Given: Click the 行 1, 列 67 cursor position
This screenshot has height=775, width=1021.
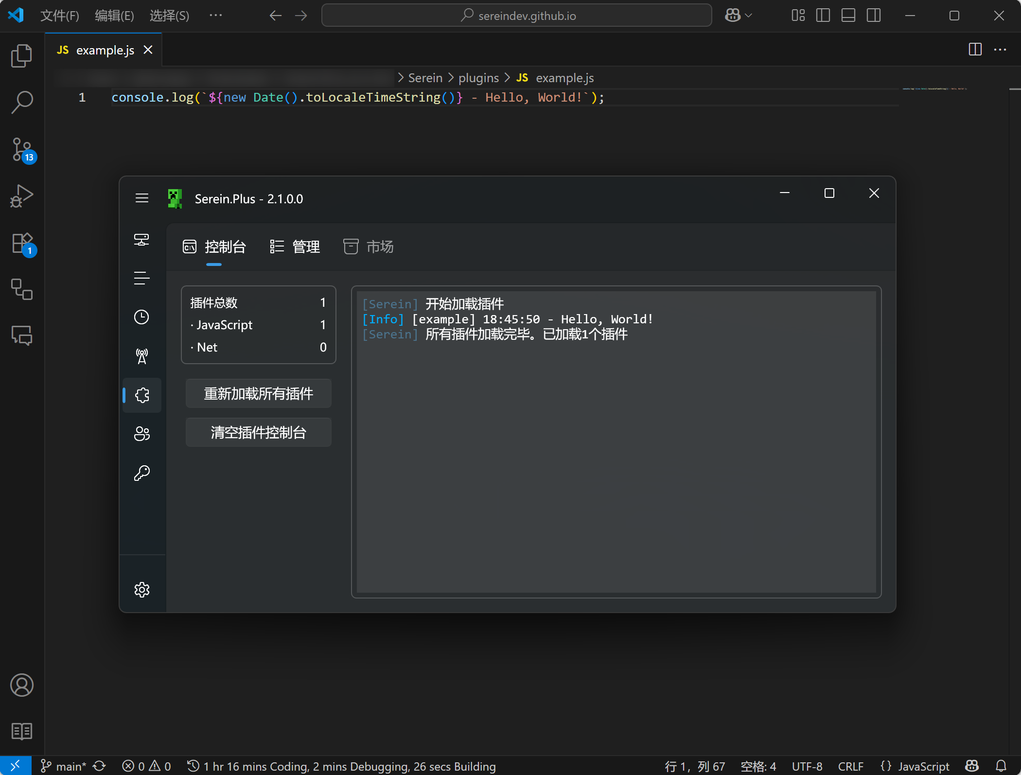Looking at the screenshot, I should (695, 766).
